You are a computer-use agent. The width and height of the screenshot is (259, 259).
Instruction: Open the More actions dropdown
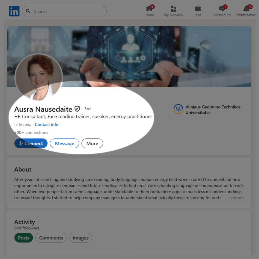pos(92,143)
